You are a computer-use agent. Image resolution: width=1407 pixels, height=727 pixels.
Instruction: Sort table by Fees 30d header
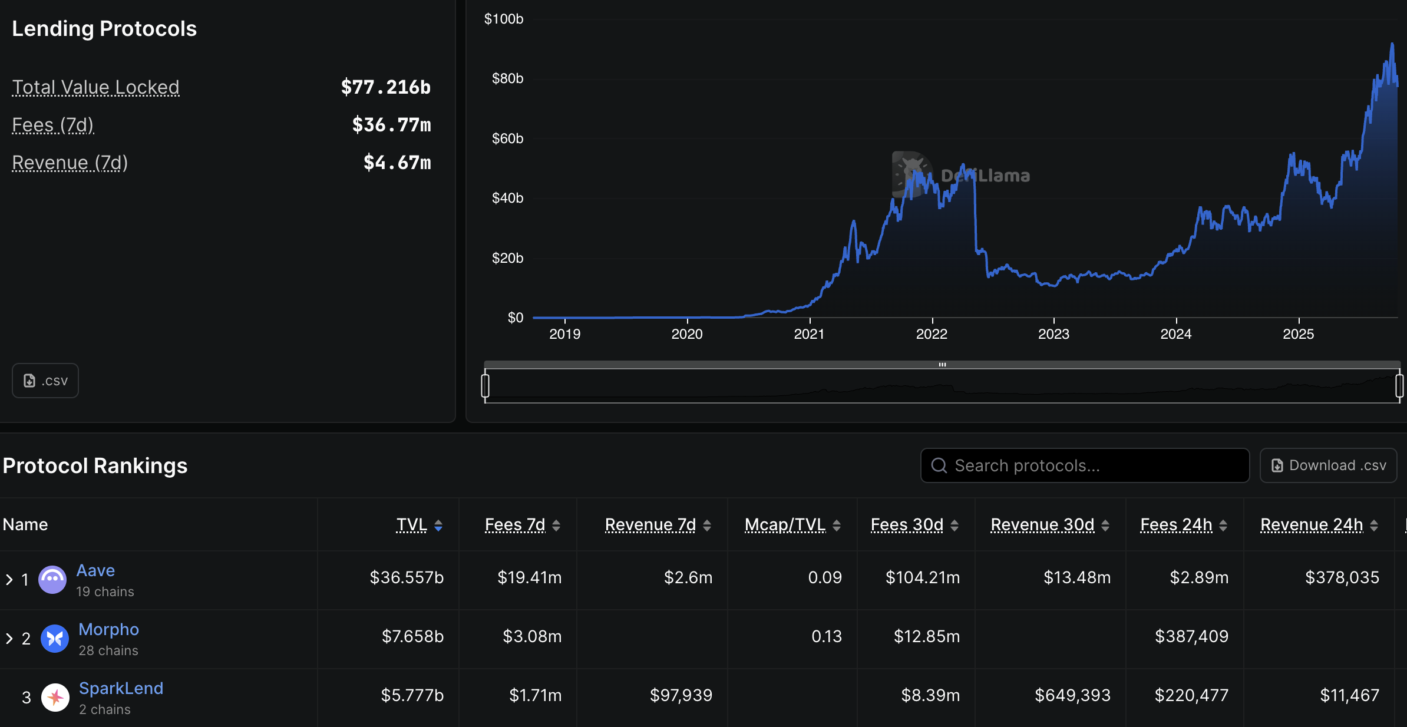907,524
